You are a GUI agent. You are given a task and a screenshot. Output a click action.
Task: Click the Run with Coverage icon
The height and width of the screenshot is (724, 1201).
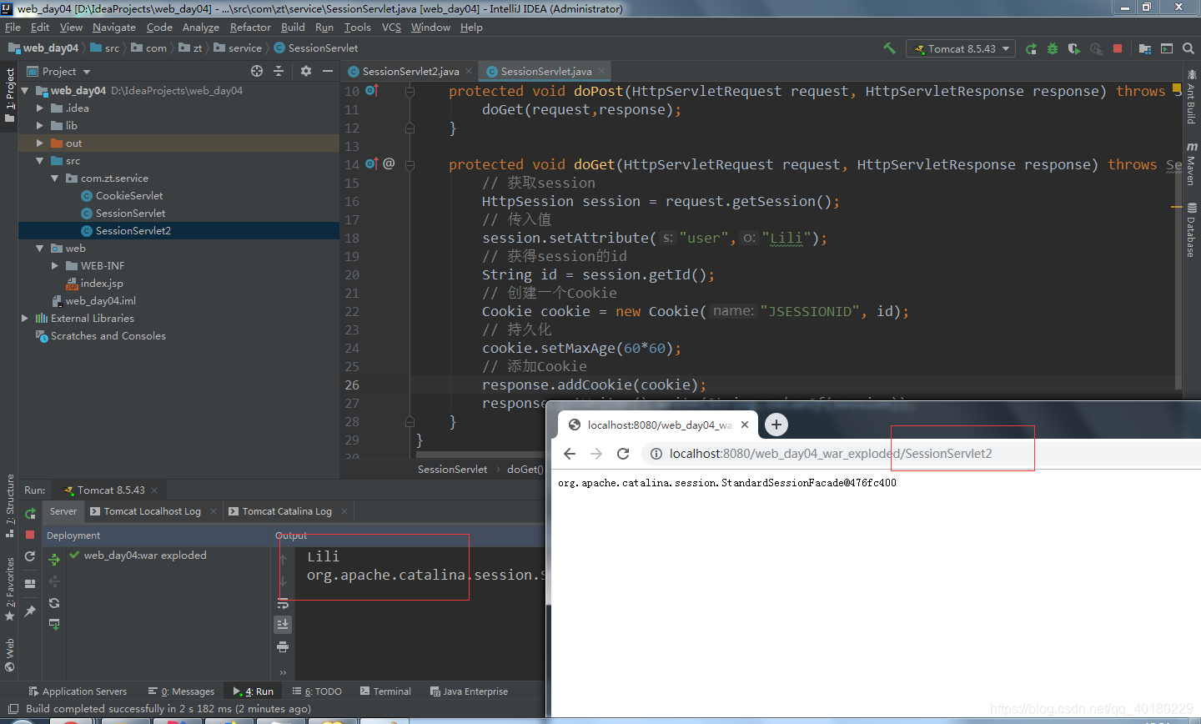(x=1074, y=48)
